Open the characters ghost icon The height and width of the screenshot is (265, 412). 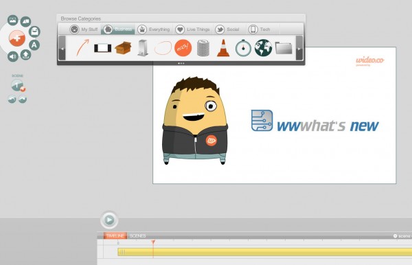click(34, 32)
